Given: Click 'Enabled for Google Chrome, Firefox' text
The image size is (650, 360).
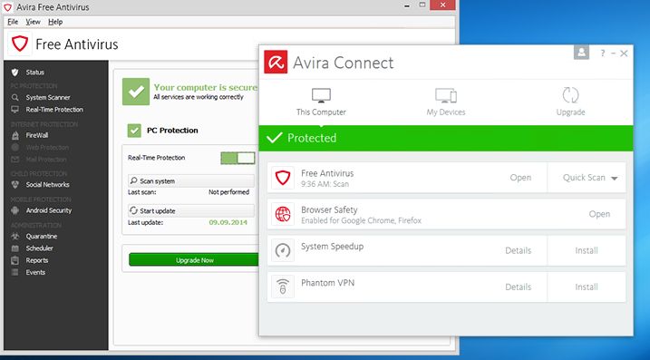Looking at the screenshot, I should click(361, 220).
